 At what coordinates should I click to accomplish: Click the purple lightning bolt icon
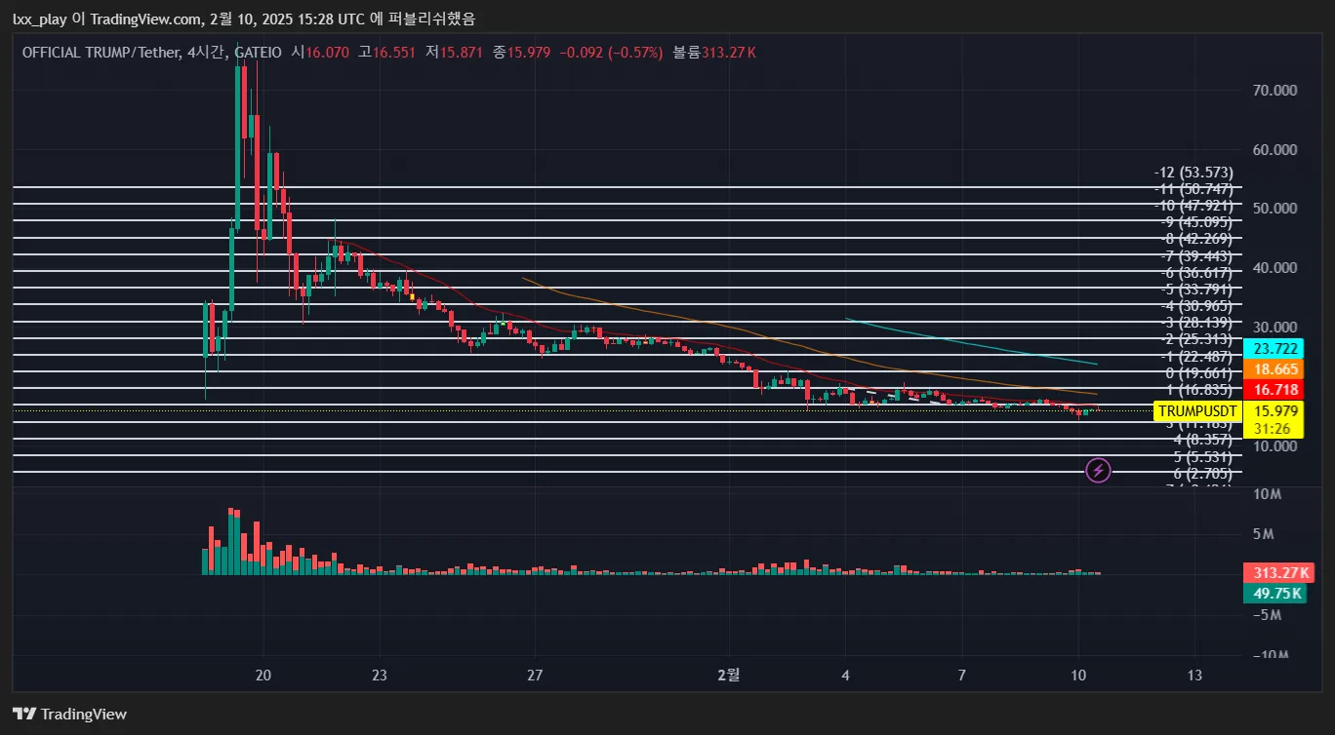1098,471
